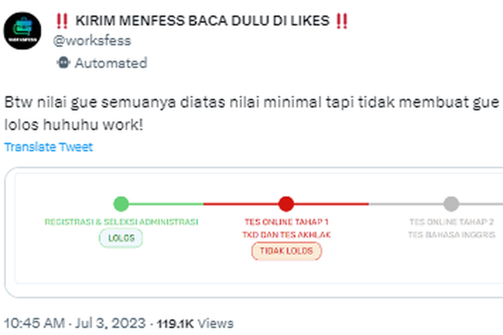Click the red TIDAK LOLOS status badge
This screenshot has height=335, width=503.
pos(286,251)
